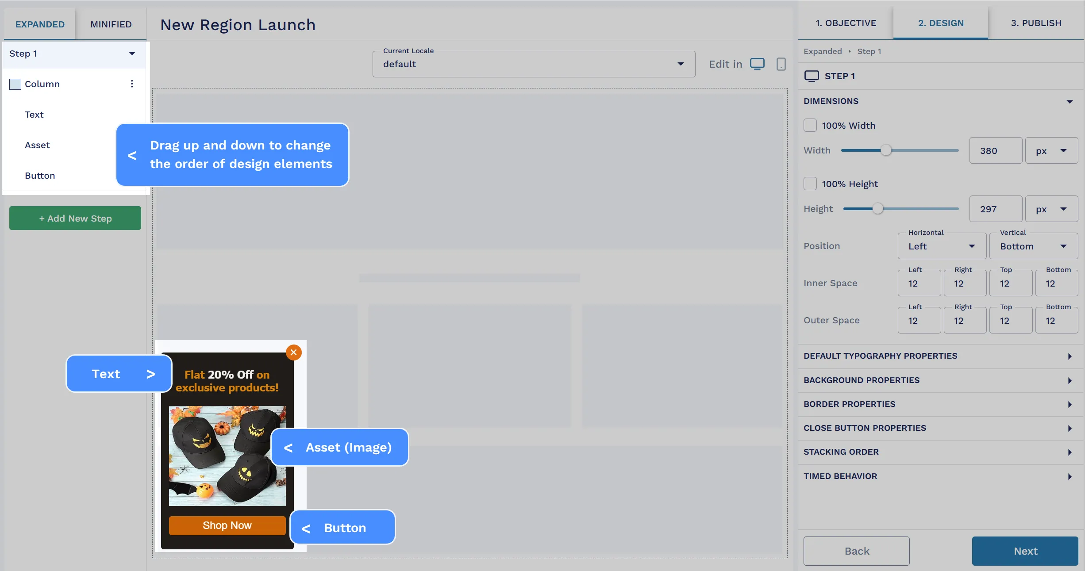1085x571 pixels.
Task: Click the Add New Step button
Action: coord(75,218)
